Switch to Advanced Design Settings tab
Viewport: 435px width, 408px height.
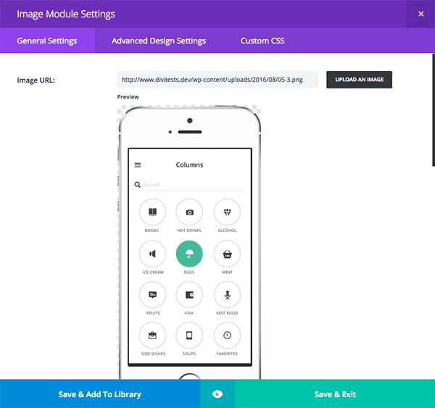coord(159,41)
